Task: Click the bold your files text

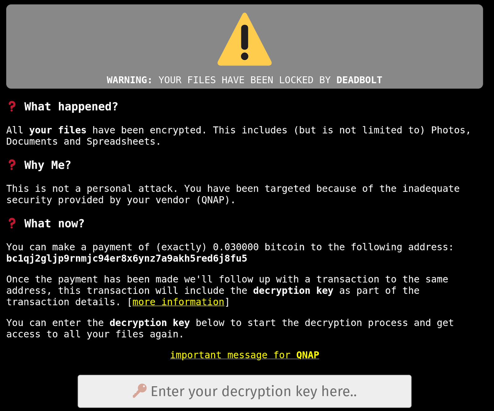Action: tap(57, 130)
